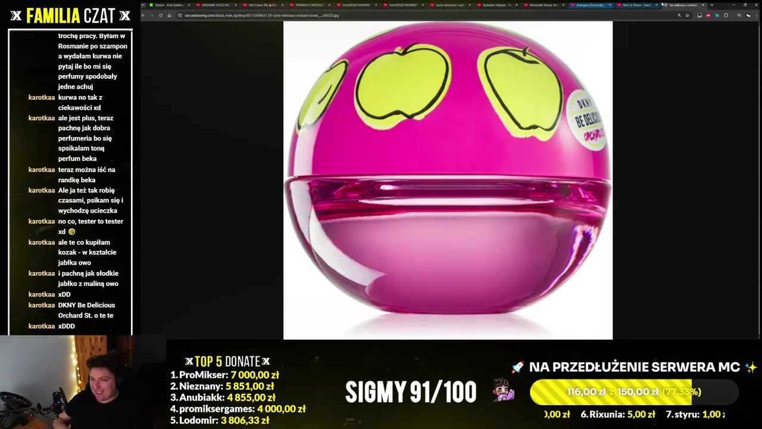This screenshot has width=762, height=429.
Task: Close the be-delicious-orchard image tab
Action: [x=703, y=5]
